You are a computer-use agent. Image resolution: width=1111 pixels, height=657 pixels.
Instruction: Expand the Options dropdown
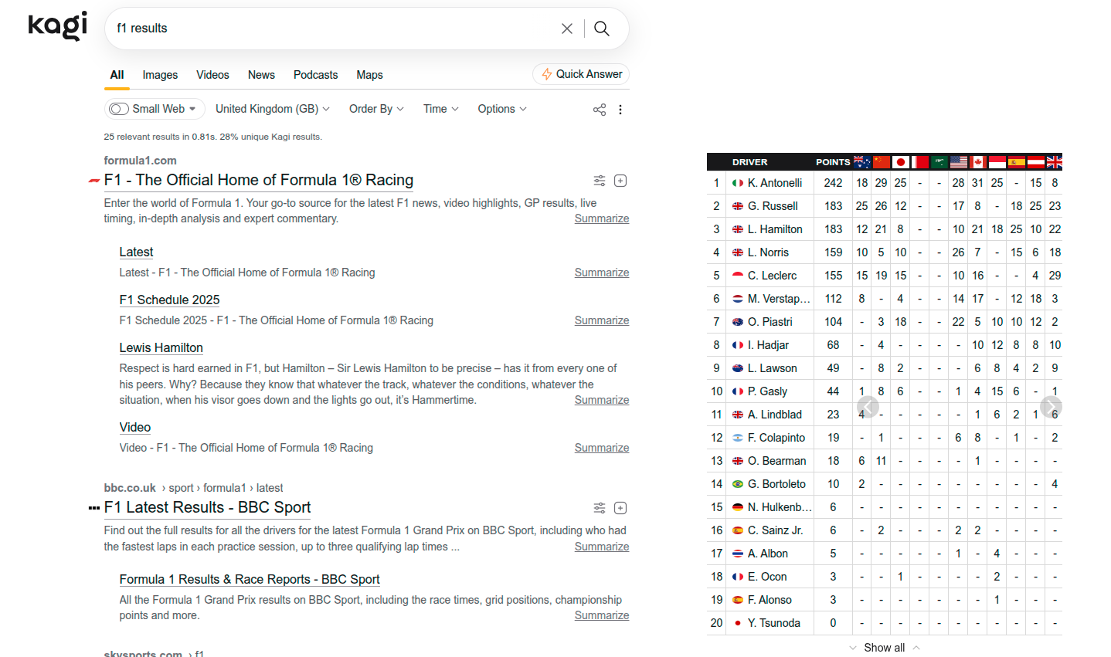[502, 109]
